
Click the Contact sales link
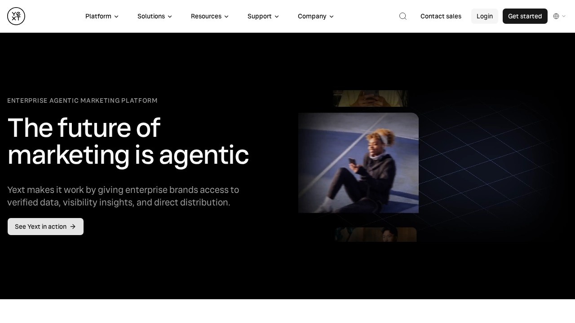tap(441, 16)
